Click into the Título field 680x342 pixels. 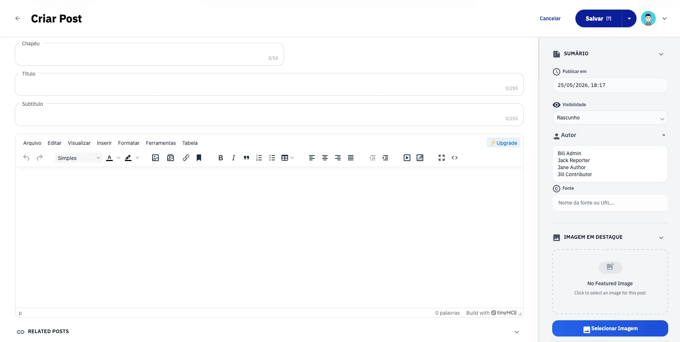(269, 84)
